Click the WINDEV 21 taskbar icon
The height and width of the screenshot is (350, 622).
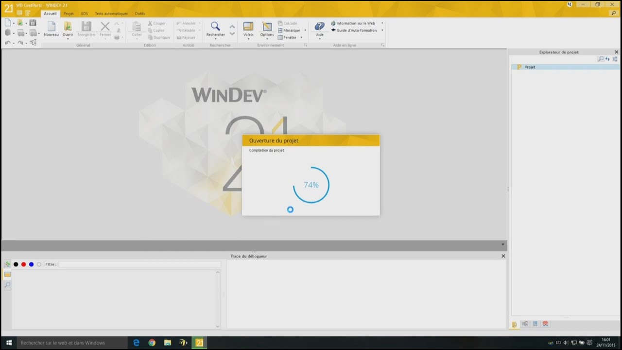199,343
